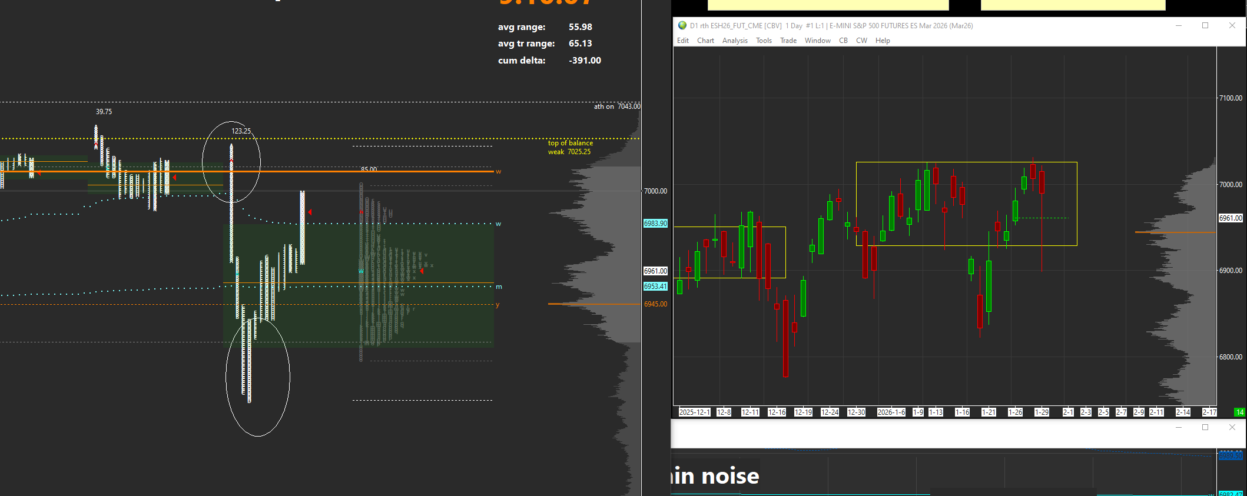Click the 12-16 date label on the time axis
This screenshot has width=1247, height=496.
coord(777,412)
